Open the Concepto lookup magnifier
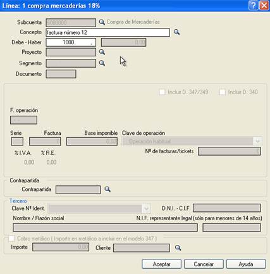This screenshot has width=270, height=274. (176, 32)
